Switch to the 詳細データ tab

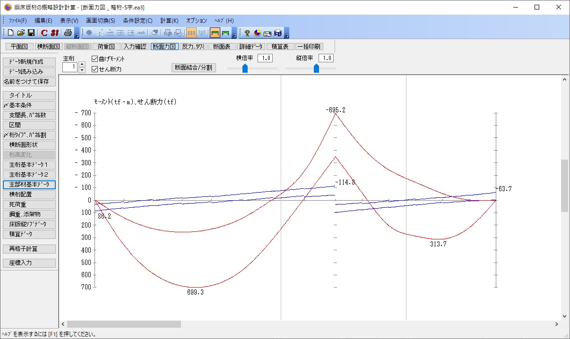pos(251,46)
